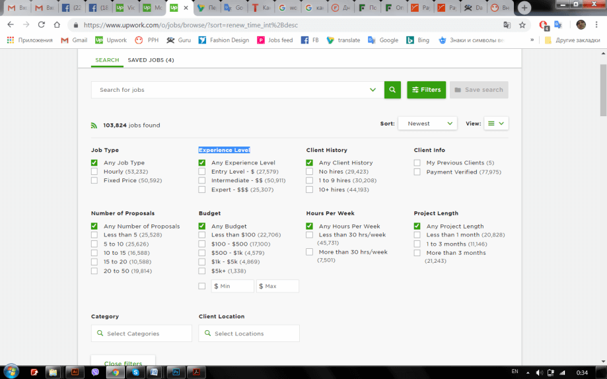Viewport: 607px width, 379px height.
Task: Click the browser back arrow
Action: pos(11,25)
